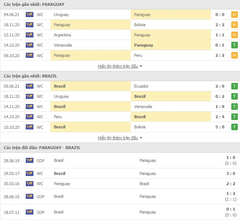Click the green T badge for Brazil–Bolivia 5:0
The image size is (240, 220).
pos(234,127)
